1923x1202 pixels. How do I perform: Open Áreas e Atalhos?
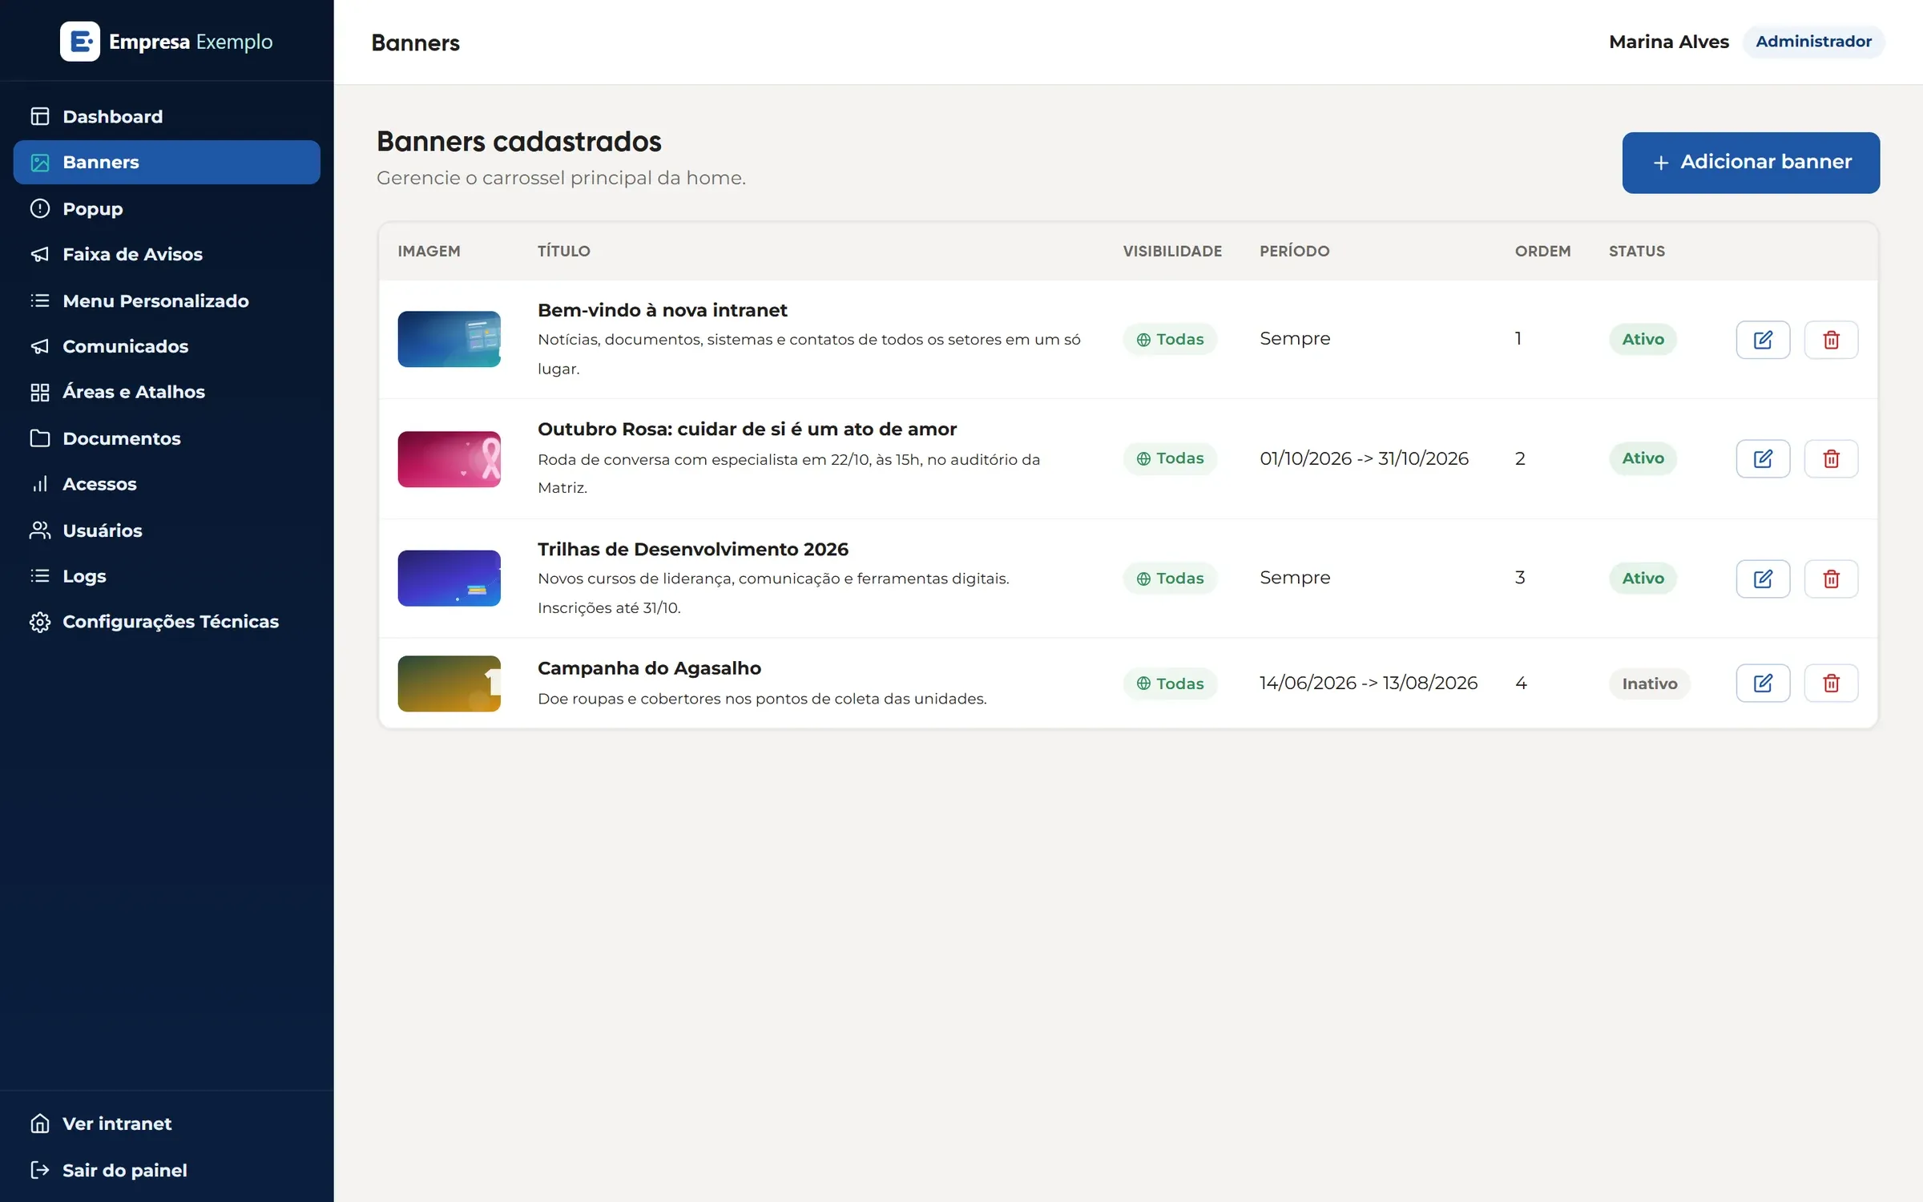[167, 392]
